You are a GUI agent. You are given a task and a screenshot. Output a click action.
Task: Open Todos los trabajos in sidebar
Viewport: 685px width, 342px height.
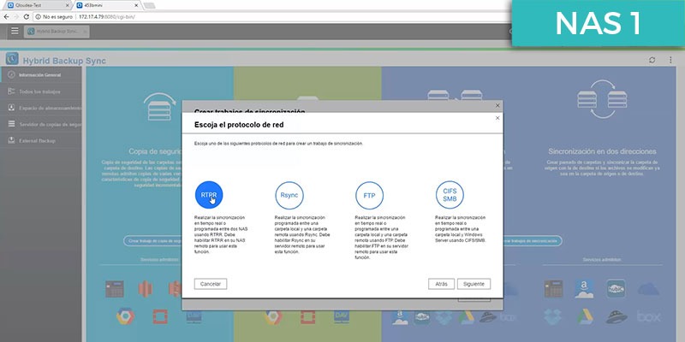[x=40, y=91]
